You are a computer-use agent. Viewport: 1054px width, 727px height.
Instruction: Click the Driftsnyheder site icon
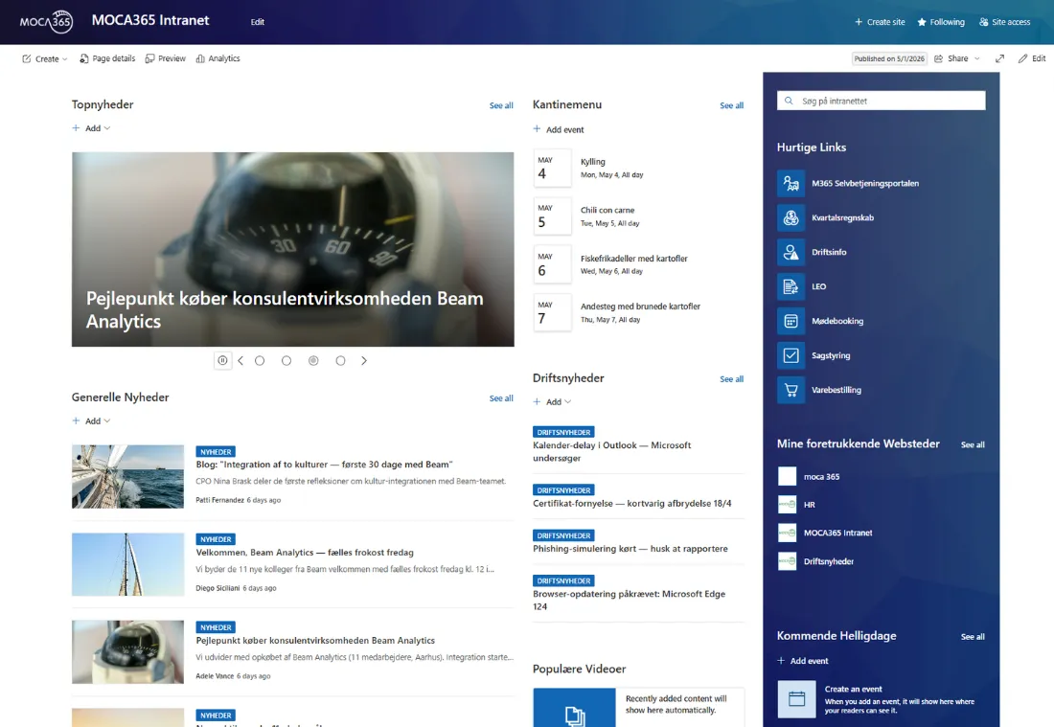pos(787,561)
